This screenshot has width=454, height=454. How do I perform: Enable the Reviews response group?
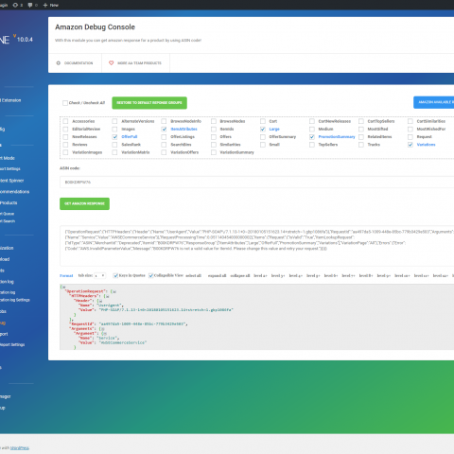tap(65, 145)
